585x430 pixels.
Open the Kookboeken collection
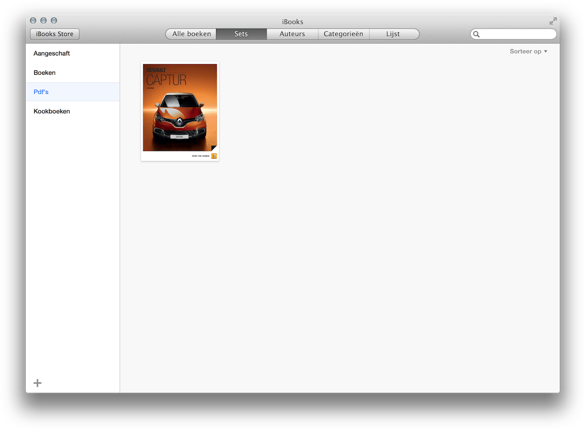(x=51, y=111)
